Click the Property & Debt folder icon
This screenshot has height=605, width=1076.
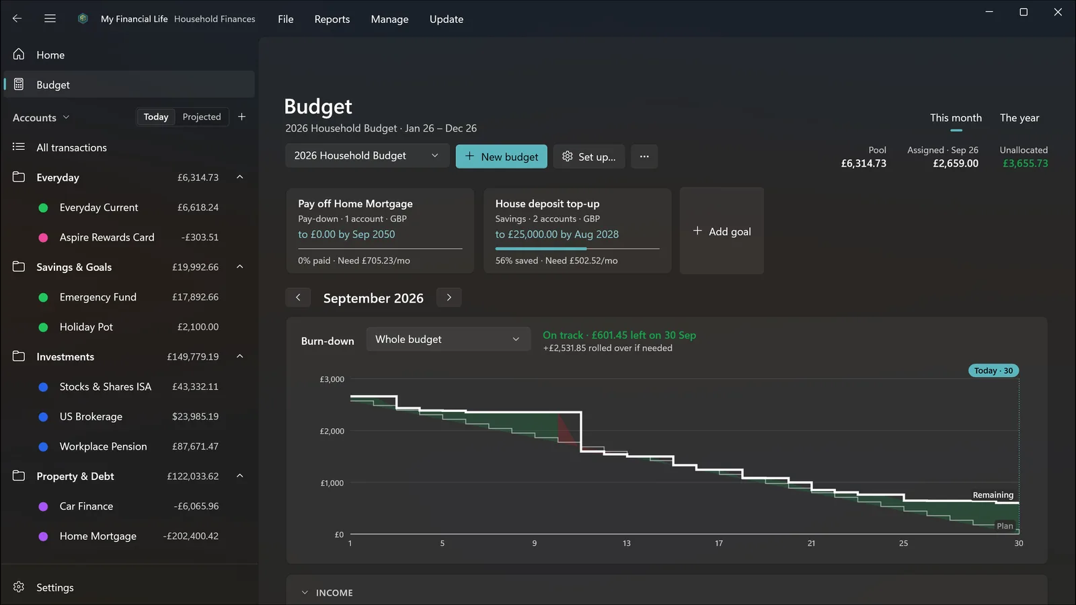coord(19,476)
